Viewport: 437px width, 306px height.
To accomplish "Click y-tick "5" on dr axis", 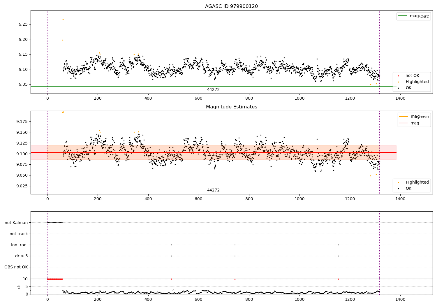I will (x=27, y=287).
